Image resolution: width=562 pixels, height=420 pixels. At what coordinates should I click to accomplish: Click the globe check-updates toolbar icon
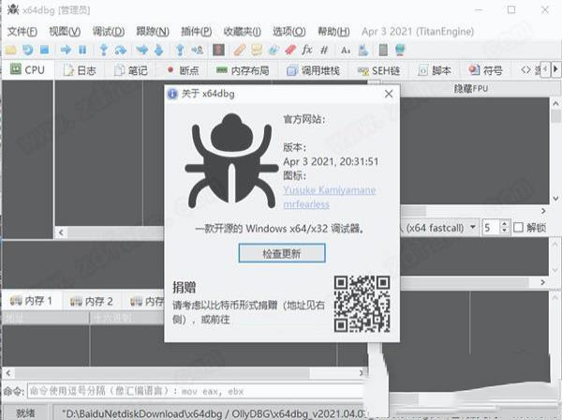click(400, 50)
